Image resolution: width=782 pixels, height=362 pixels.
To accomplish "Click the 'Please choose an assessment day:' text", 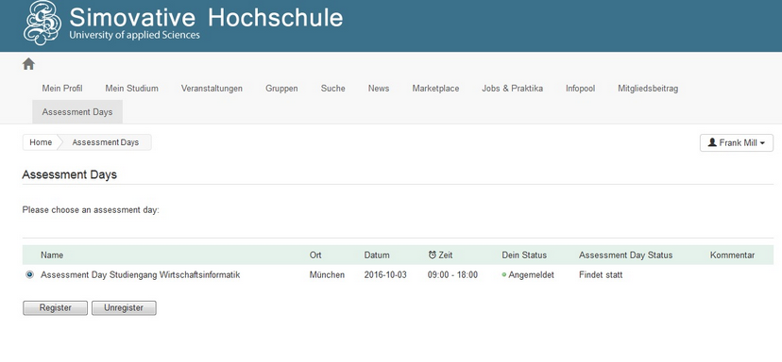I will click(x=91, y=209).
